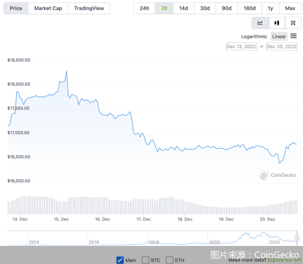Switch chart scale to Logarithmic
The width and height of the screenshot is (303, 264).
254,37
